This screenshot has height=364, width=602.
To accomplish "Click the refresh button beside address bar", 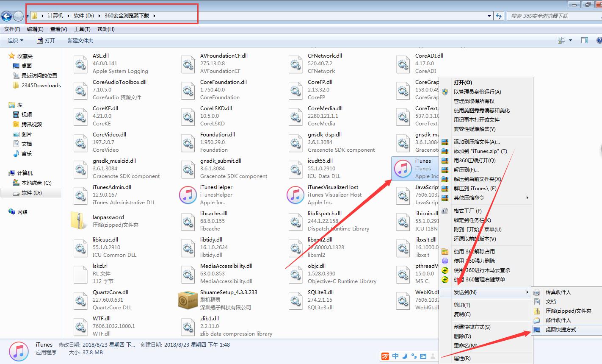I will 499,16.
